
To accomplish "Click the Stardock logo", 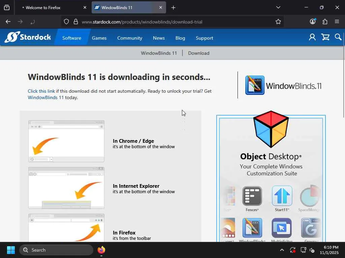I will (28, 37).
